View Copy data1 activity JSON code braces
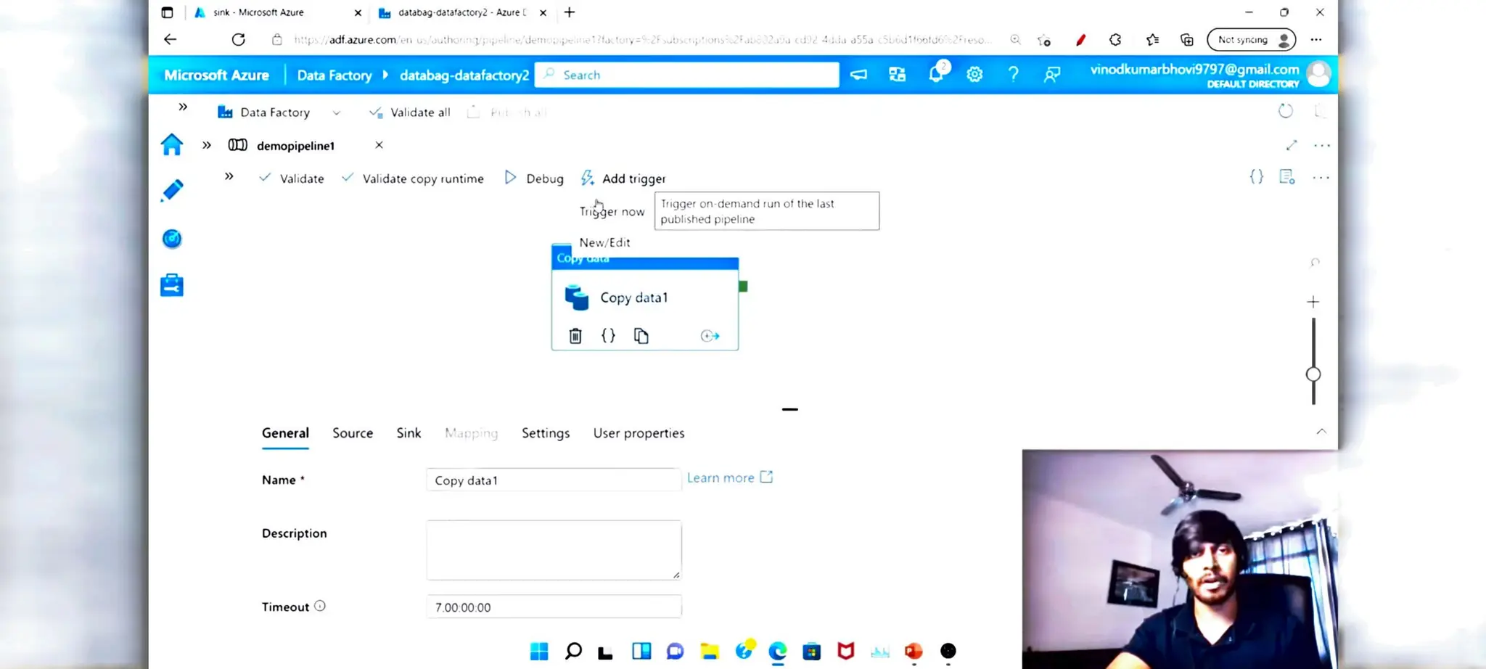 point(608,335)
